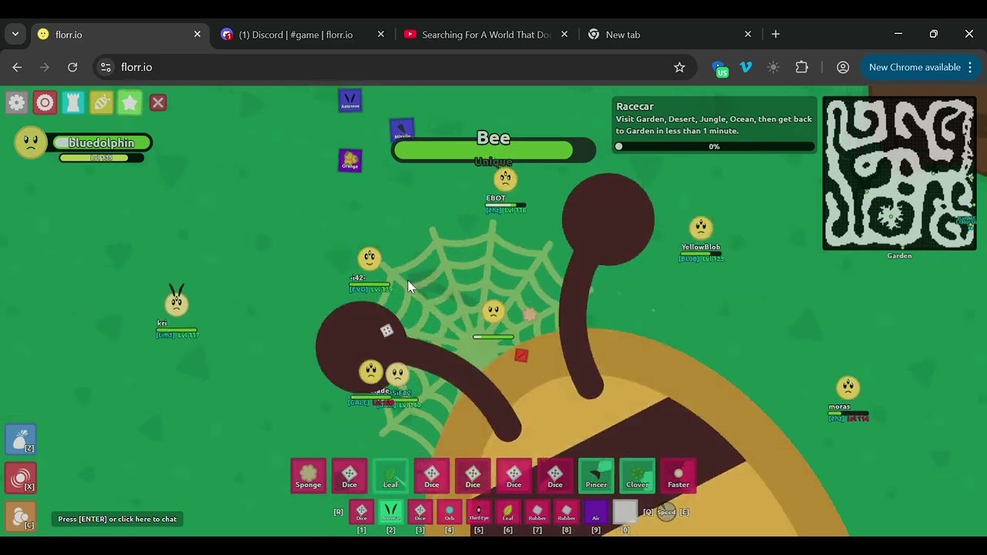Open the green star menu icon
Image resolution: width=987 pixels, height=555 pixels.
coord(130,103)
